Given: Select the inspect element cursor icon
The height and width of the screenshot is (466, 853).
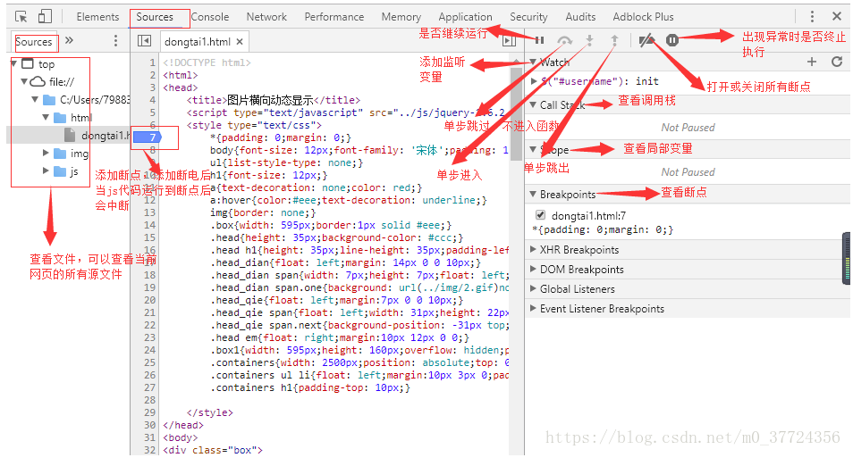Looking at the screenshot, I should (x=21, y=17).
